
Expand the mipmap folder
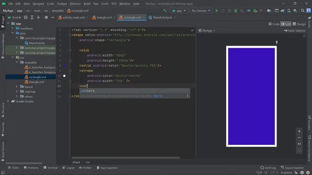[17, 91]
